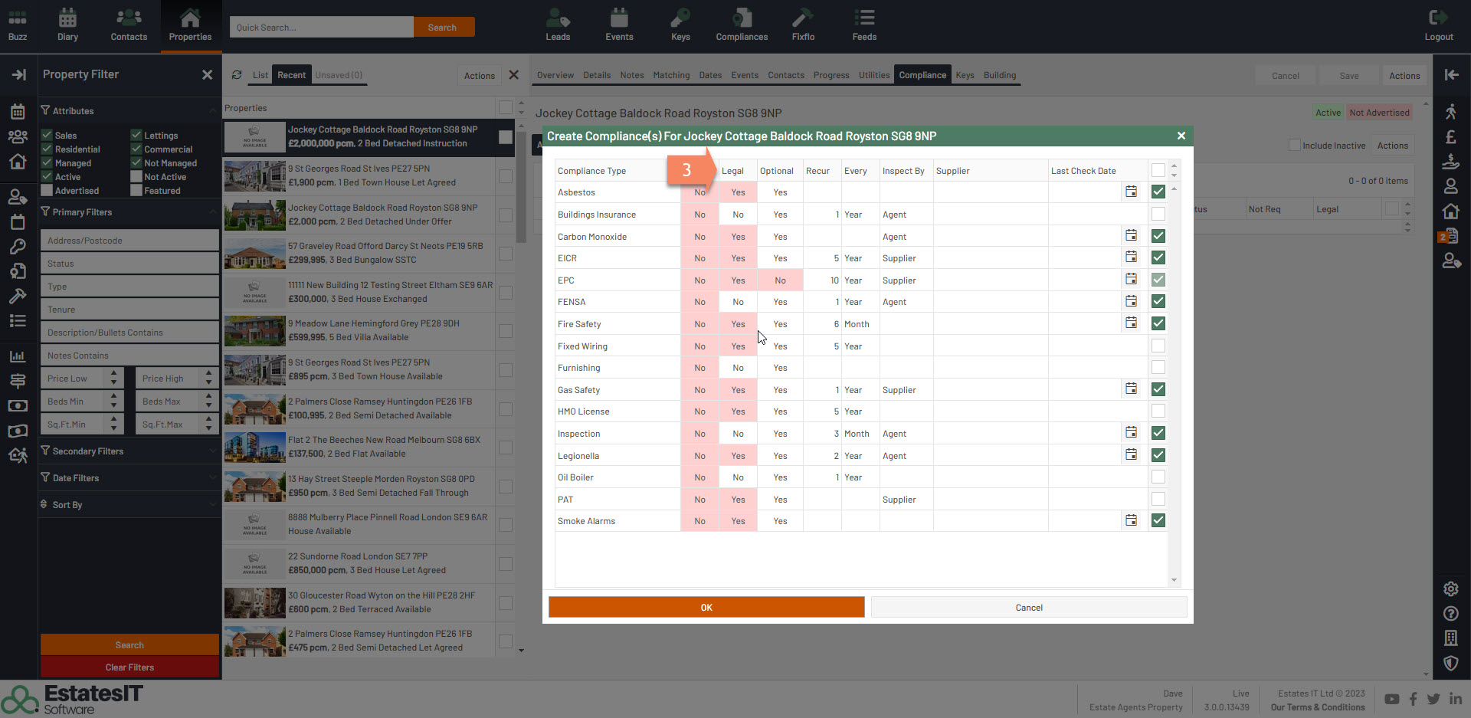
Task: Toggle the Featured attribute checkbox
Action: pyautogui.click(x=136, y=191)
